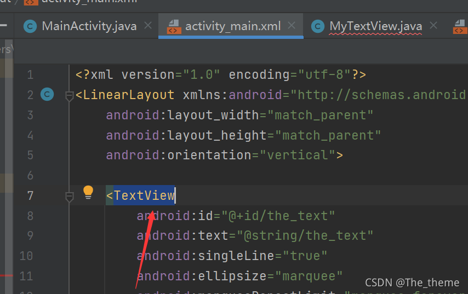This screenshot has height=294, width=468.
Task: Click line number 5 in the gutter
Action: coord(30,155)
